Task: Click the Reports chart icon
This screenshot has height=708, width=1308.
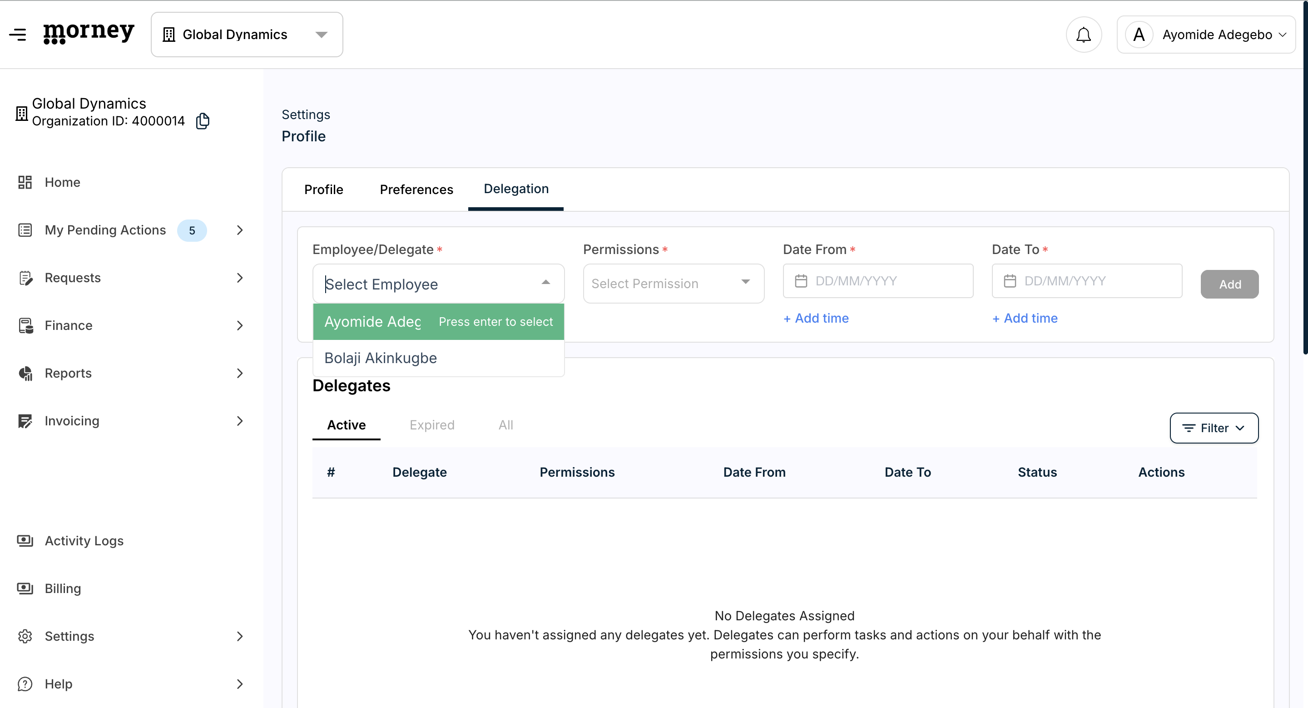Action: click(x=25, y=373)
